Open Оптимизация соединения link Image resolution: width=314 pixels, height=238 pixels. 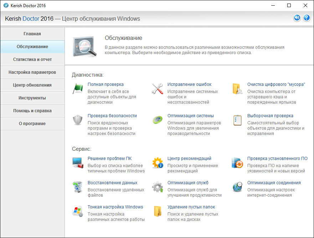pyautogui.click(x=274, y=182)
